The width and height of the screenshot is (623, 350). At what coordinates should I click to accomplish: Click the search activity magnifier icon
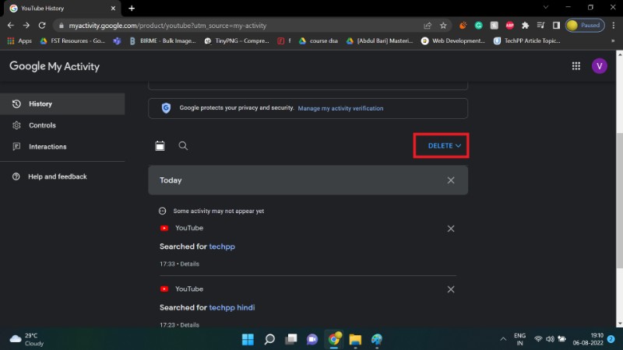pos(183,145)
